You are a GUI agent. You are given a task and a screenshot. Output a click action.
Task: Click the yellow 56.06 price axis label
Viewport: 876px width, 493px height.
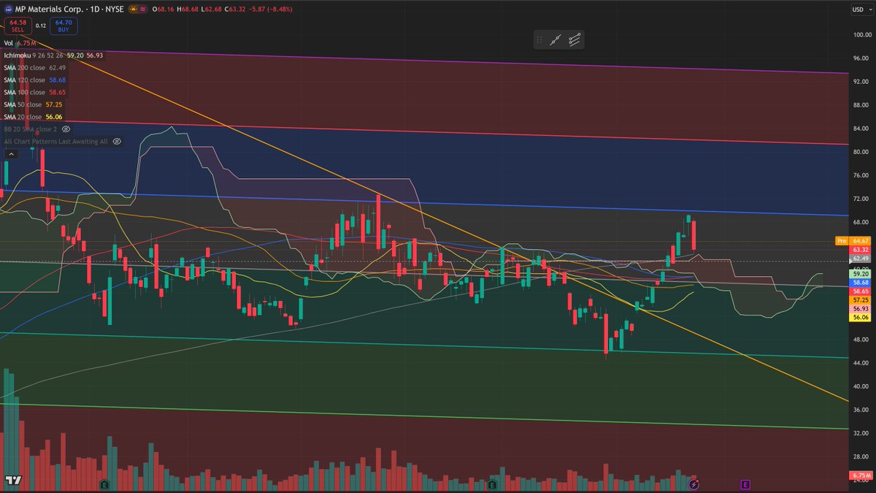tap(861, 318)
